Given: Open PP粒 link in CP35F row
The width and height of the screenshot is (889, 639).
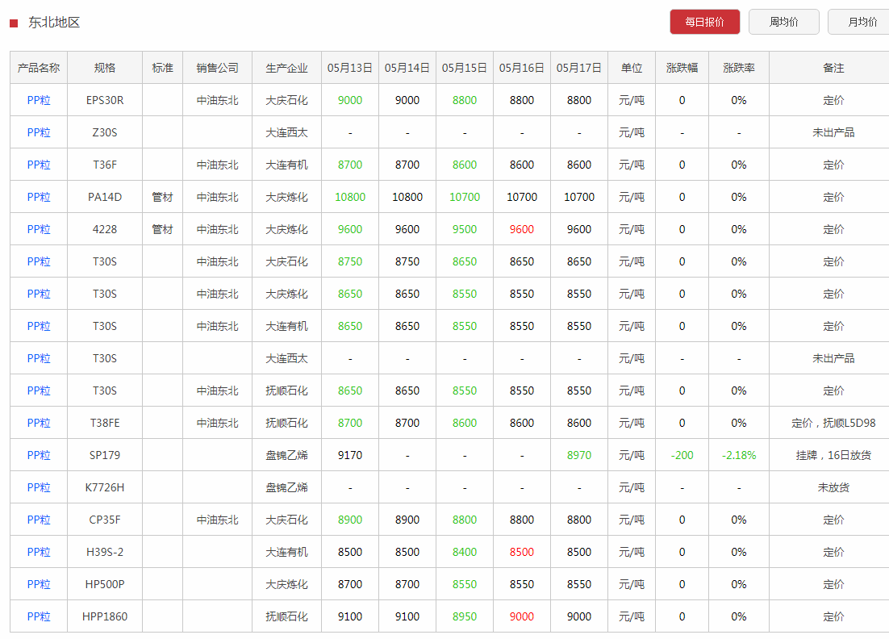Looking at the screenshot, I should tap(39, 520).
